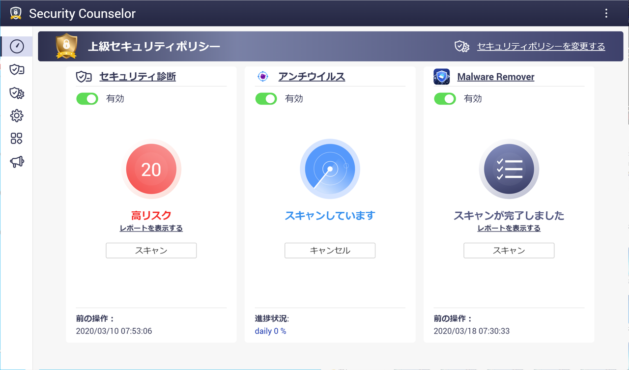The image size is (629, 370).
Task: Turn off the アンチウイルス enabled switch
Action: point(266,99)
